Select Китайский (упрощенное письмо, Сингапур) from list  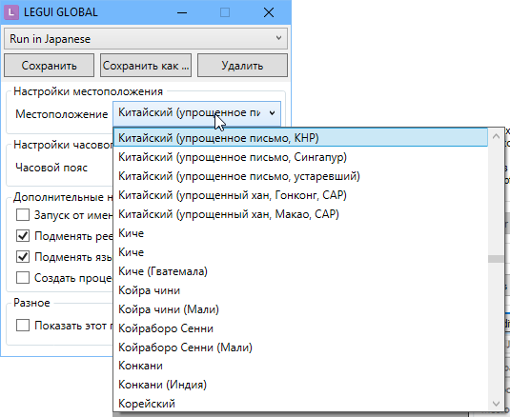(300, 157)
